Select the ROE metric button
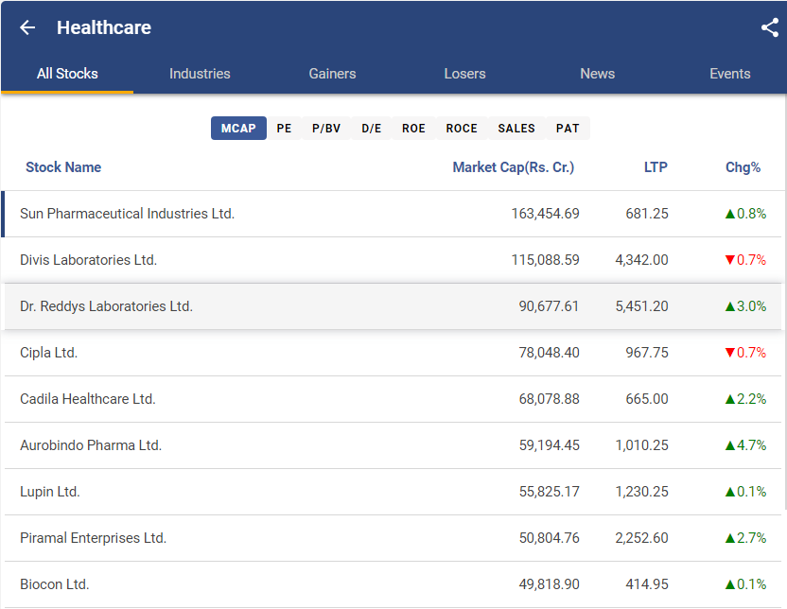The height and width of the screenshot is (609, 787). (413, 129)
